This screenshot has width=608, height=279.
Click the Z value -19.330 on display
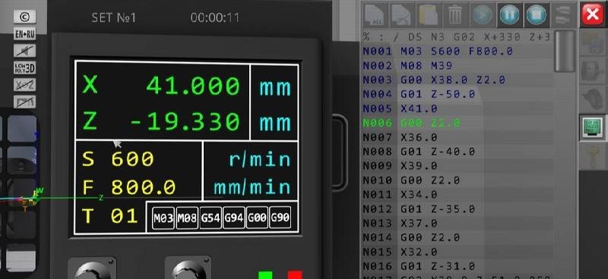coord(185,122)
